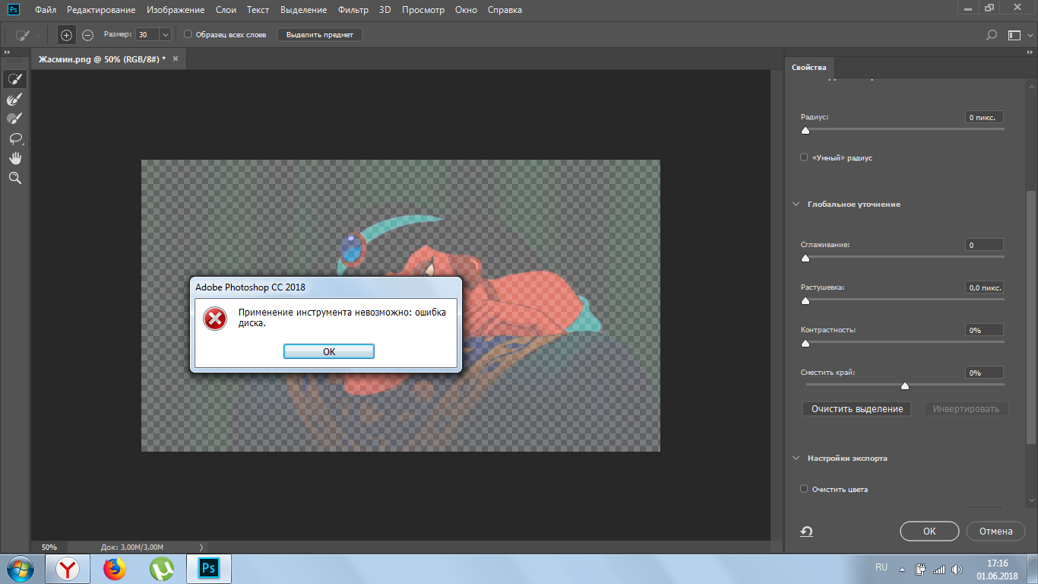Click the Отмена button
This screenshot has height=584, width=1038.
[995, 532]
